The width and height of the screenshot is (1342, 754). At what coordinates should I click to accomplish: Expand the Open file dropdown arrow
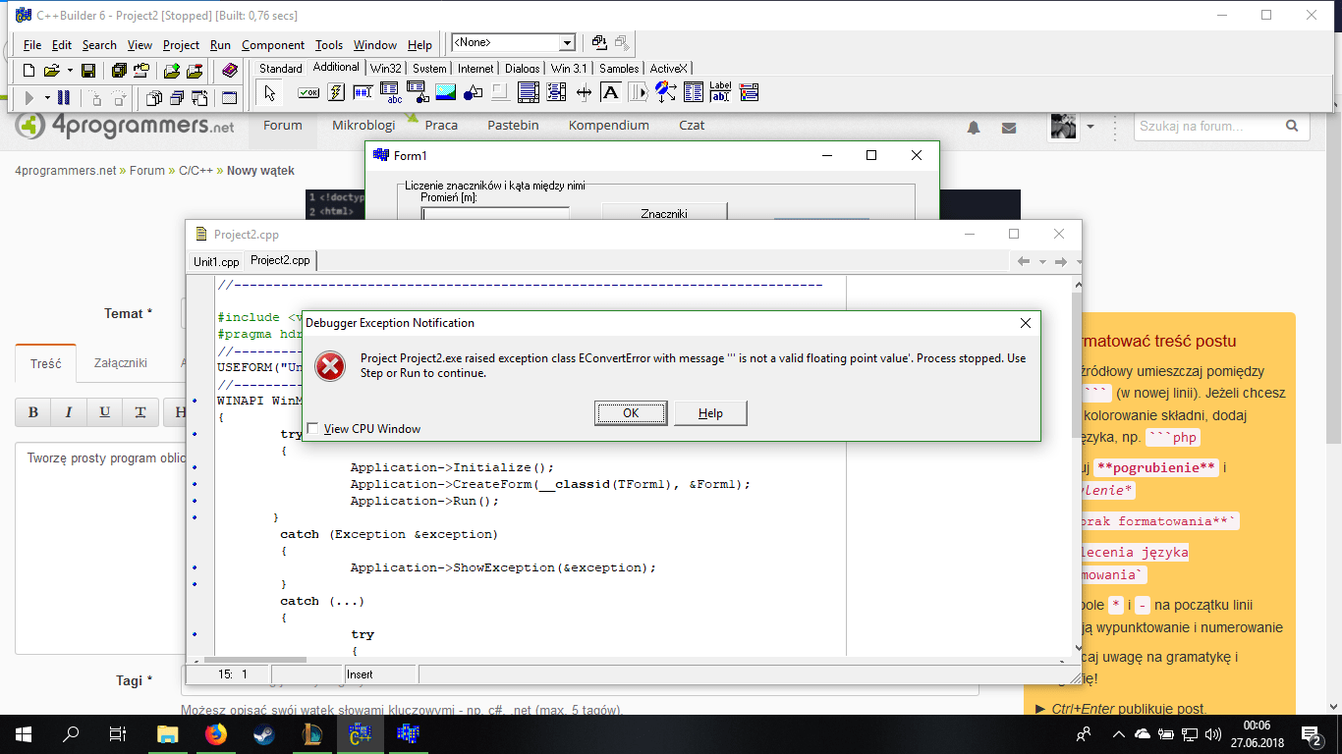[70, 70]
